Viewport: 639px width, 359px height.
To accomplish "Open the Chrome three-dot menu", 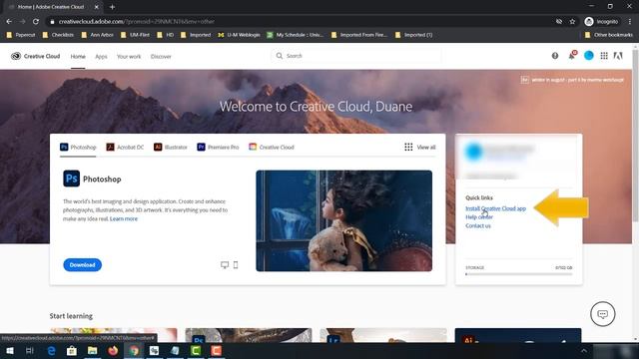I will pyautogui.click(x=630, y=22).
